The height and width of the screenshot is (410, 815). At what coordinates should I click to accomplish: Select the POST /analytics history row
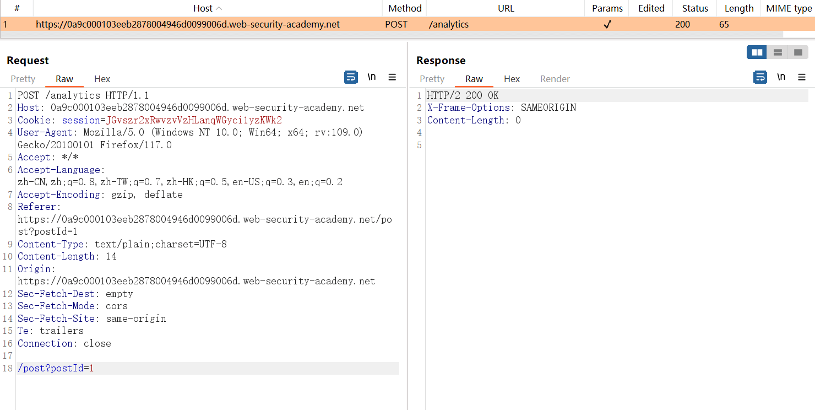click(407, 24)
